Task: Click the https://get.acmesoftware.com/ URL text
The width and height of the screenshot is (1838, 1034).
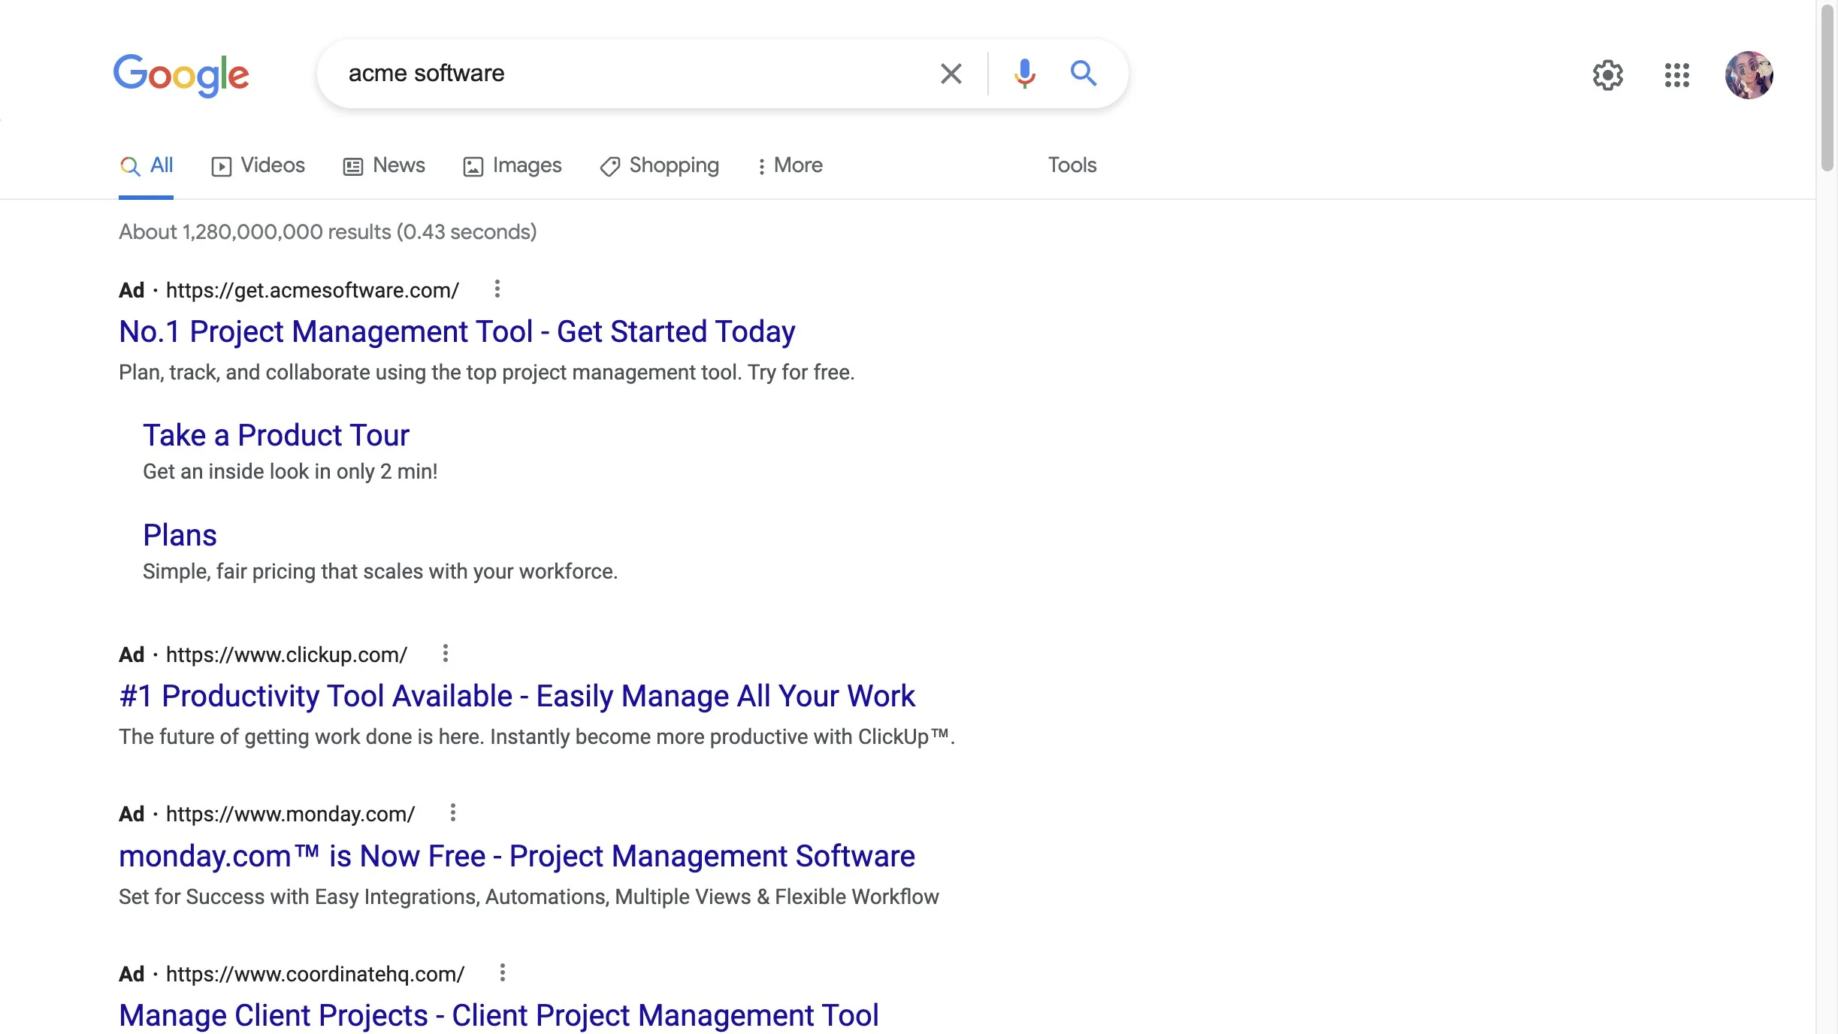Action: coord(313,290)
